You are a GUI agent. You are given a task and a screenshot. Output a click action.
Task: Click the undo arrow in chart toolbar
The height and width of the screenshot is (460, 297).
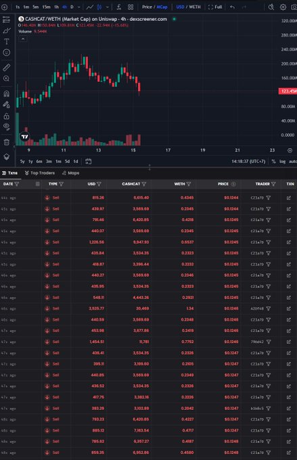(x=232, y=7)
